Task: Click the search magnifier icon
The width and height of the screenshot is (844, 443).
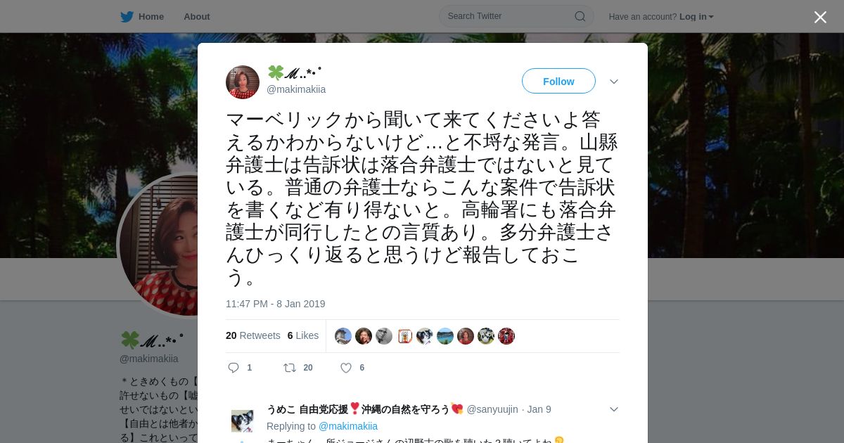Action: pyautogui.click(x=580, y=16)
